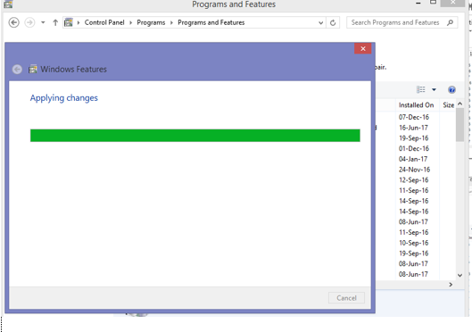Viewport: 472px width, 332px height.
Task: Click the horizontal scroll right arrow
Action: tap(451, 285)
